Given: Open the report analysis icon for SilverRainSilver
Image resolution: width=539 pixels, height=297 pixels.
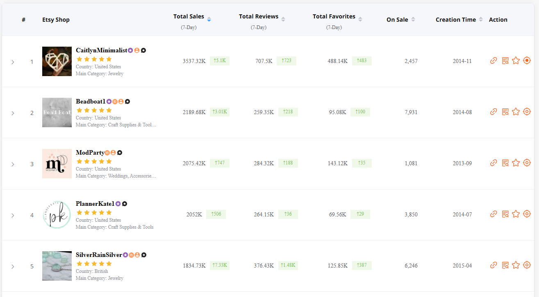Looking at the screenshot, I should [x=505, y=265].
